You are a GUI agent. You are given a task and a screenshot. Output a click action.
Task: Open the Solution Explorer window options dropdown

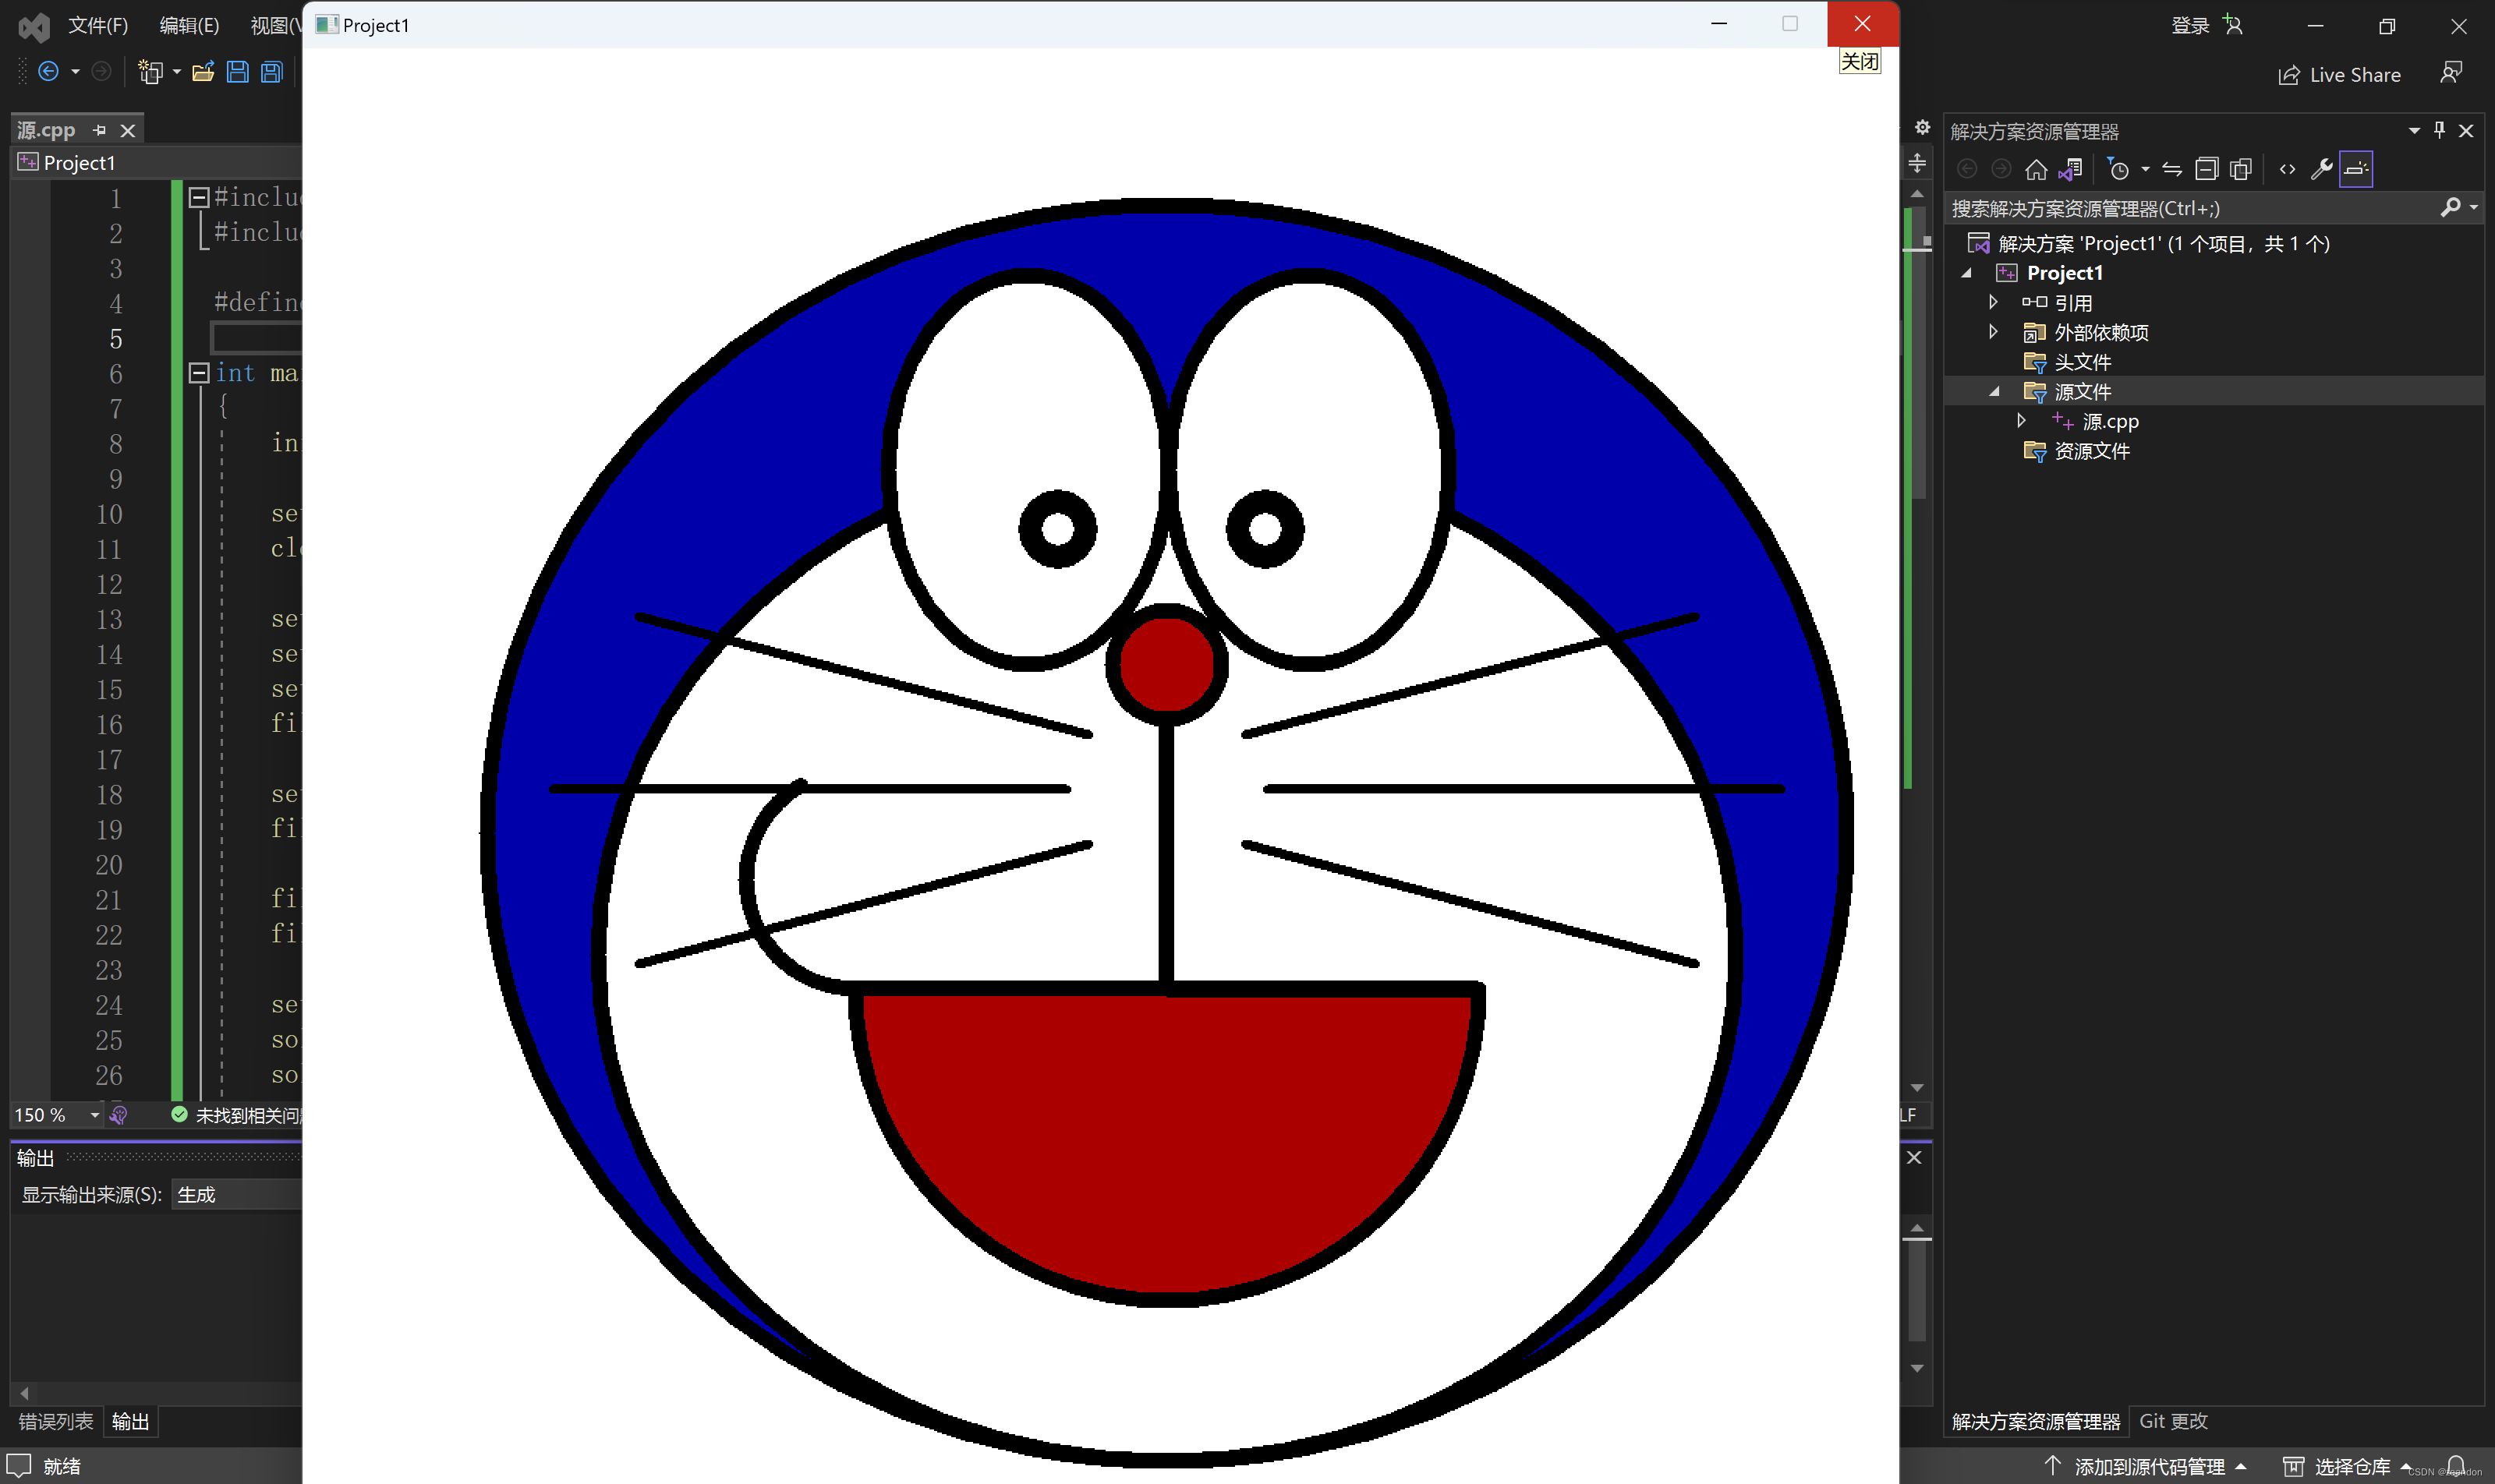[2414, 131]
